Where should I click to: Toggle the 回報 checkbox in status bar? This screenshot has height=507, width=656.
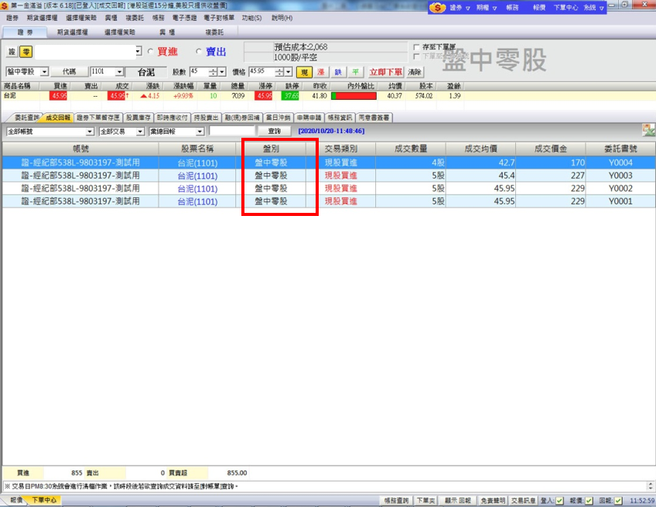pos(618,501)
